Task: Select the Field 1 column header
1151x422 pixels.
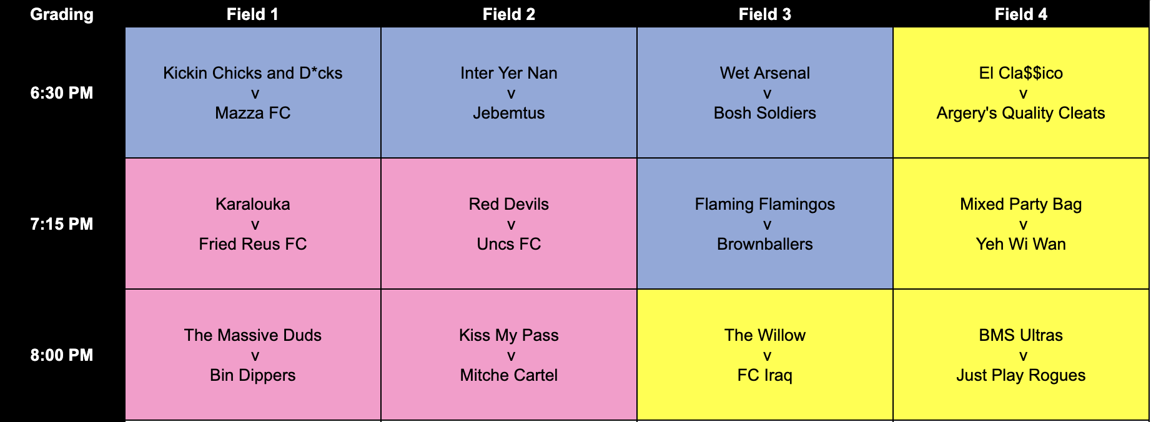Action: point(252,14)
